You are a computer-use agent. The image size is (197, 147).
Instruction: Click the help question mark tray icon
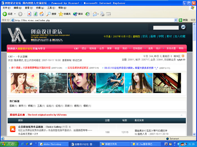point(170,144)
